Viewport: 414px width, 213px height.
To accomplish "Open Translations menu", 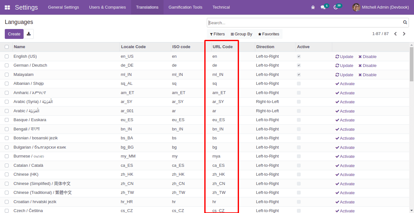I will (x=147, y=7).
